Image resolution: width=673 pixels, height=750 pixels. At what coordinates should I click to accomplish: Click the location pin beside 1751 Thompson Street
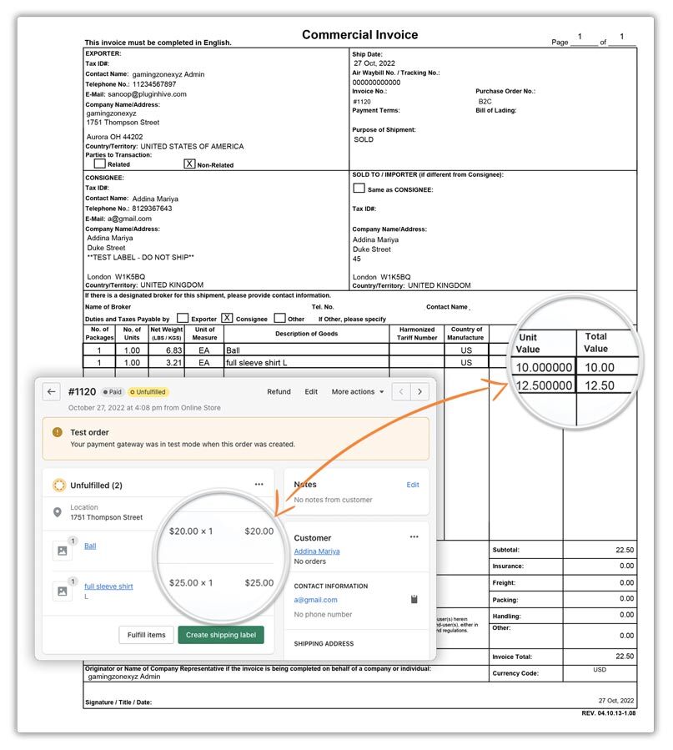click(x=58, y=512)
